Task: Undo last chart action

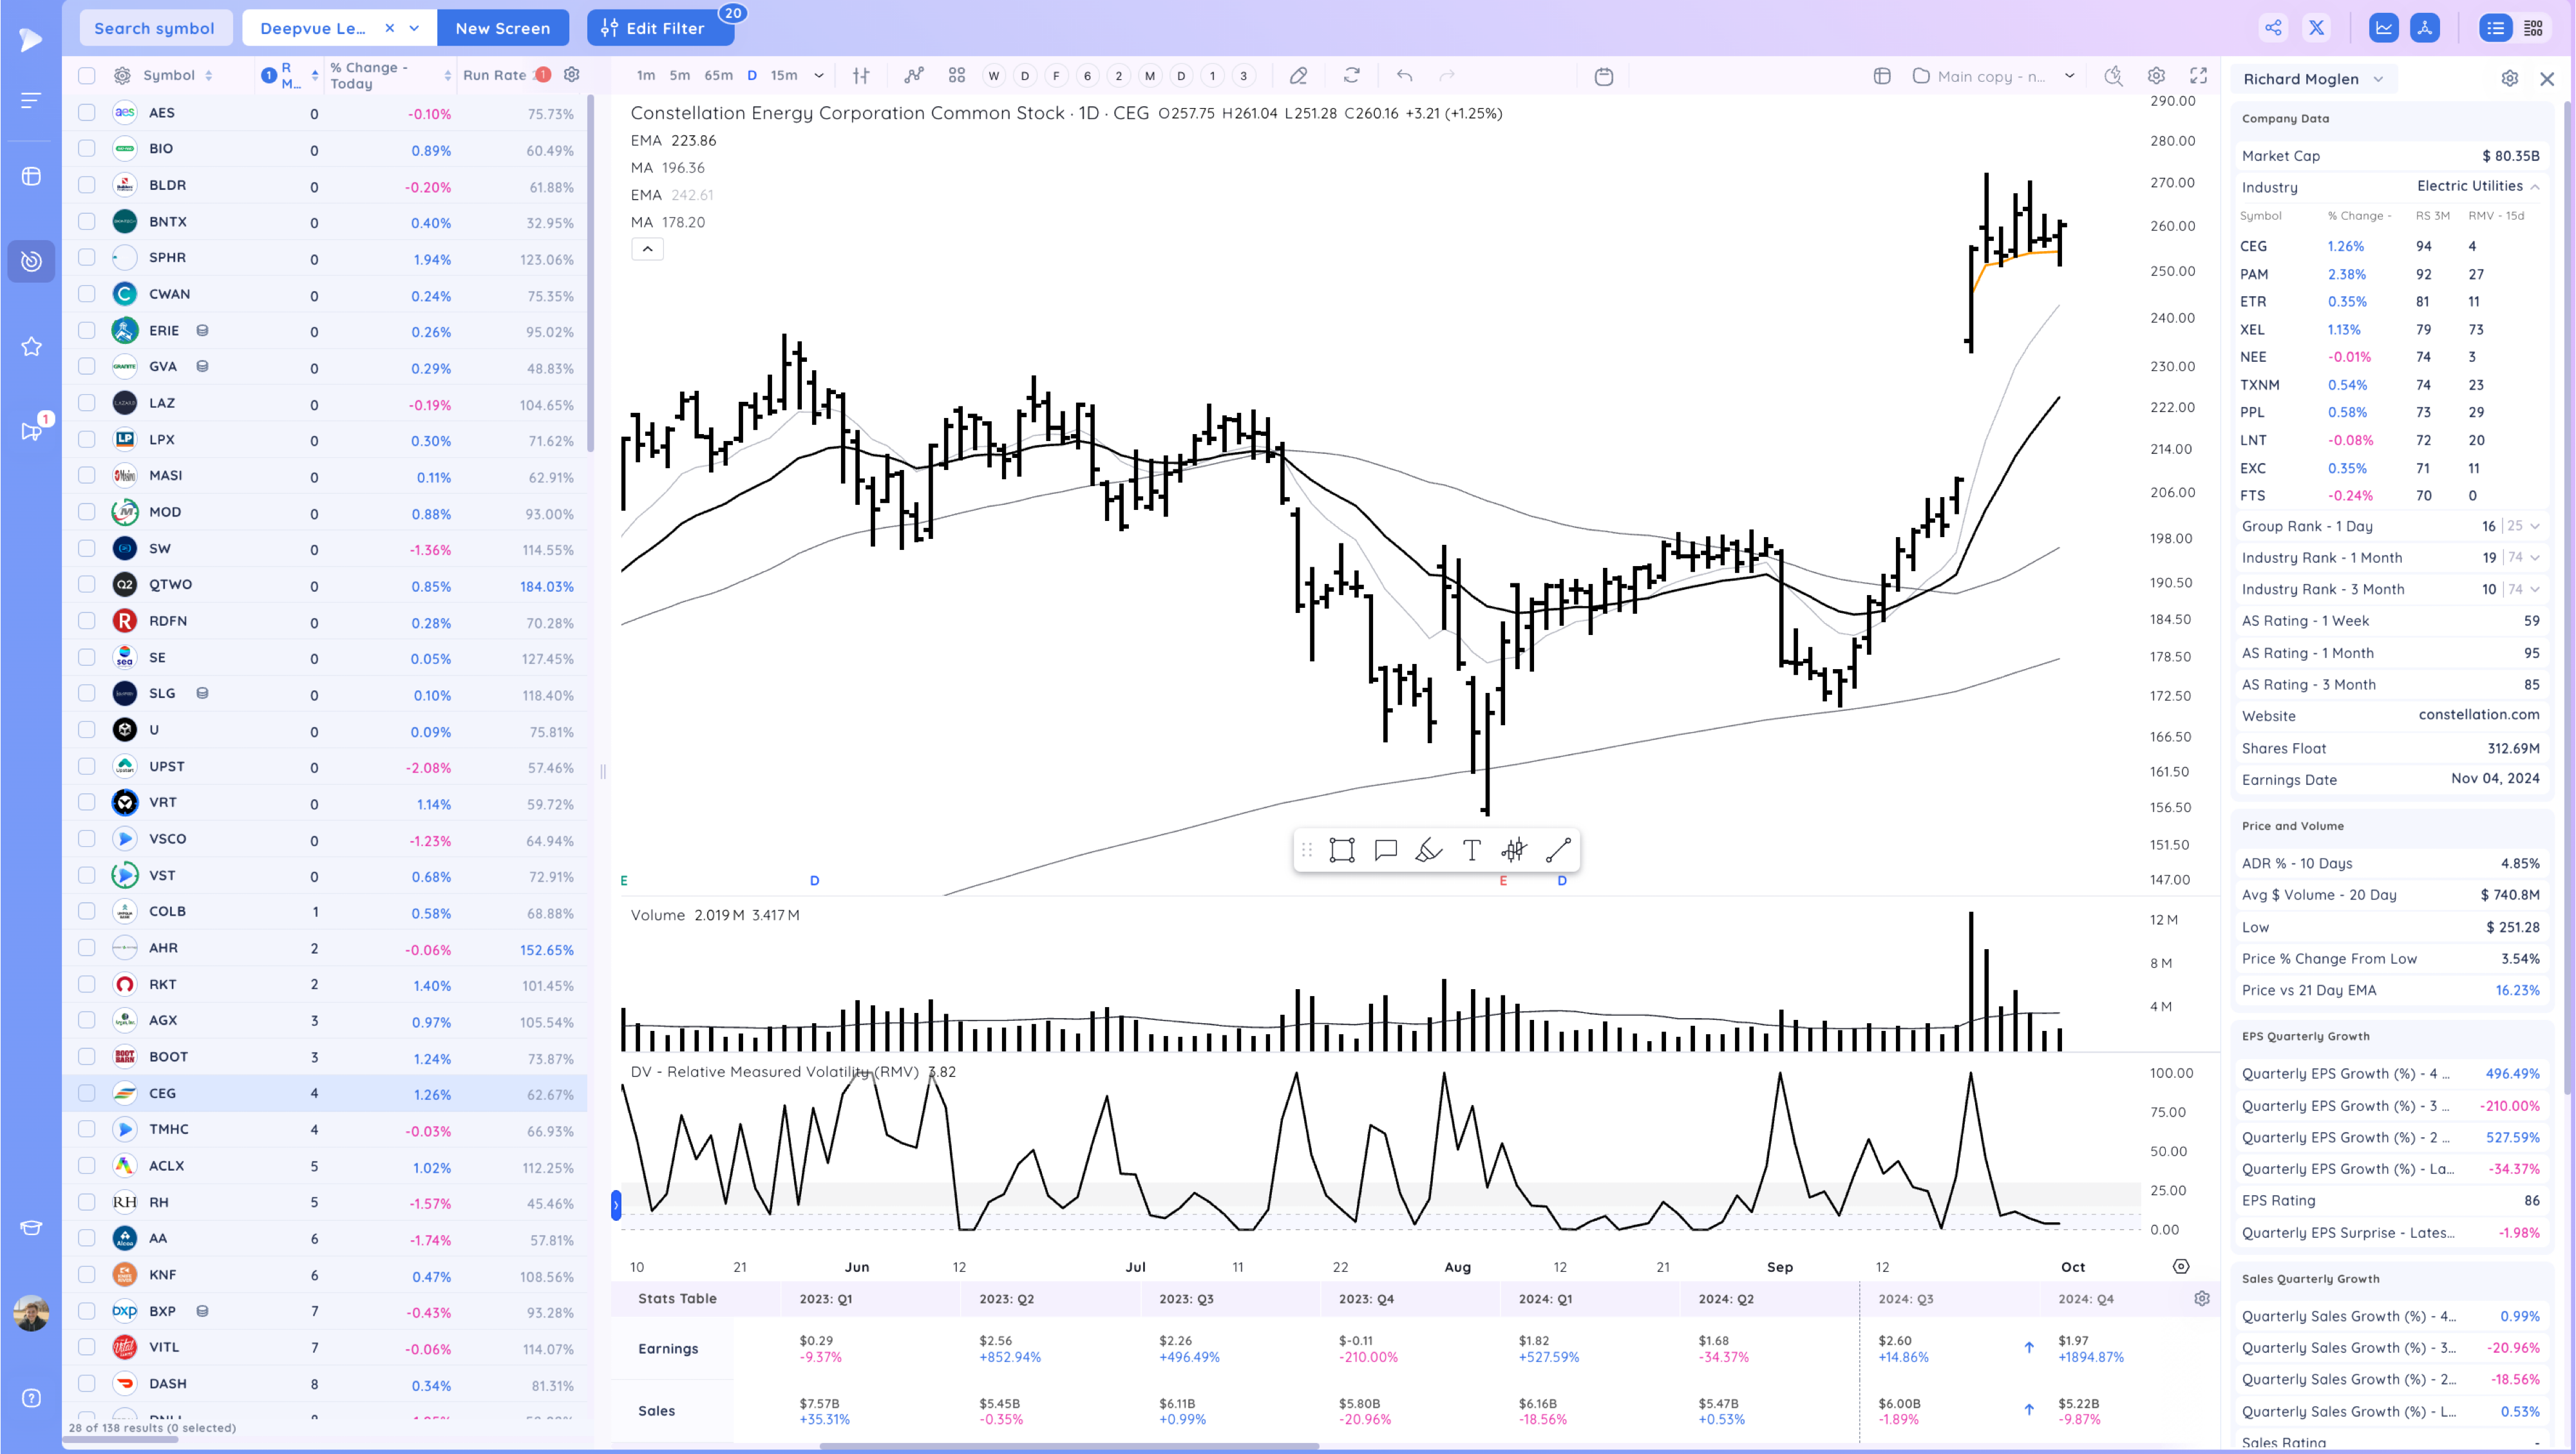Action: (1405, 75)
